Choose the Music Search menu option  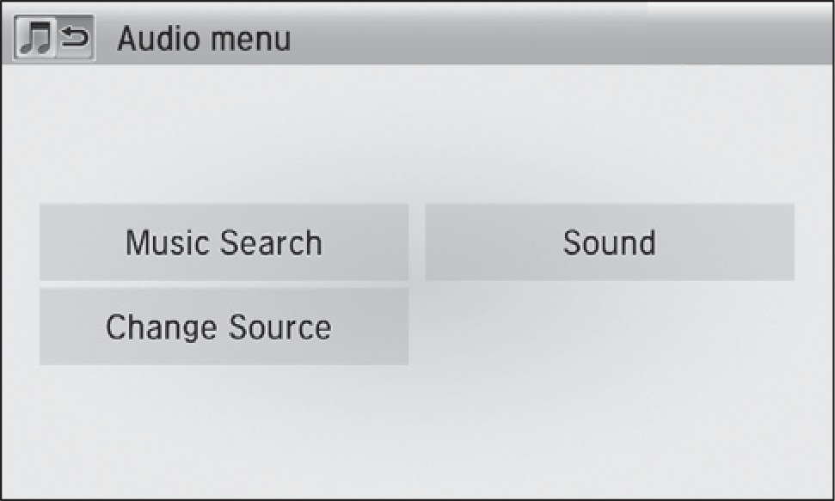224,242
